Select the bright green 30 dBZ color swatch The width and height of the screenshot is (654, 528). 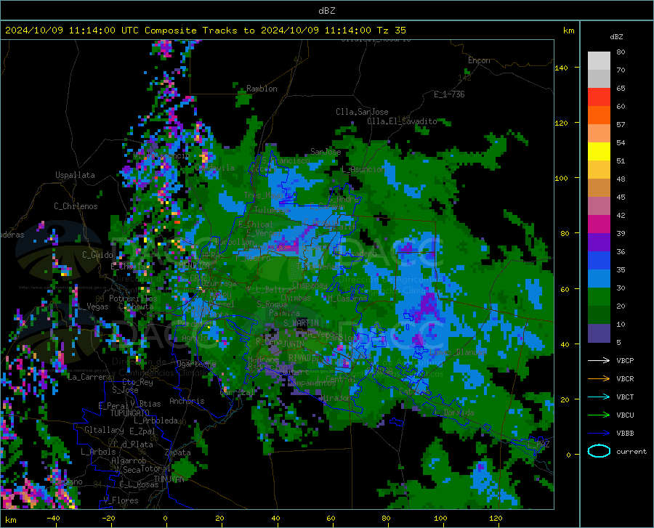click(599, 297)
